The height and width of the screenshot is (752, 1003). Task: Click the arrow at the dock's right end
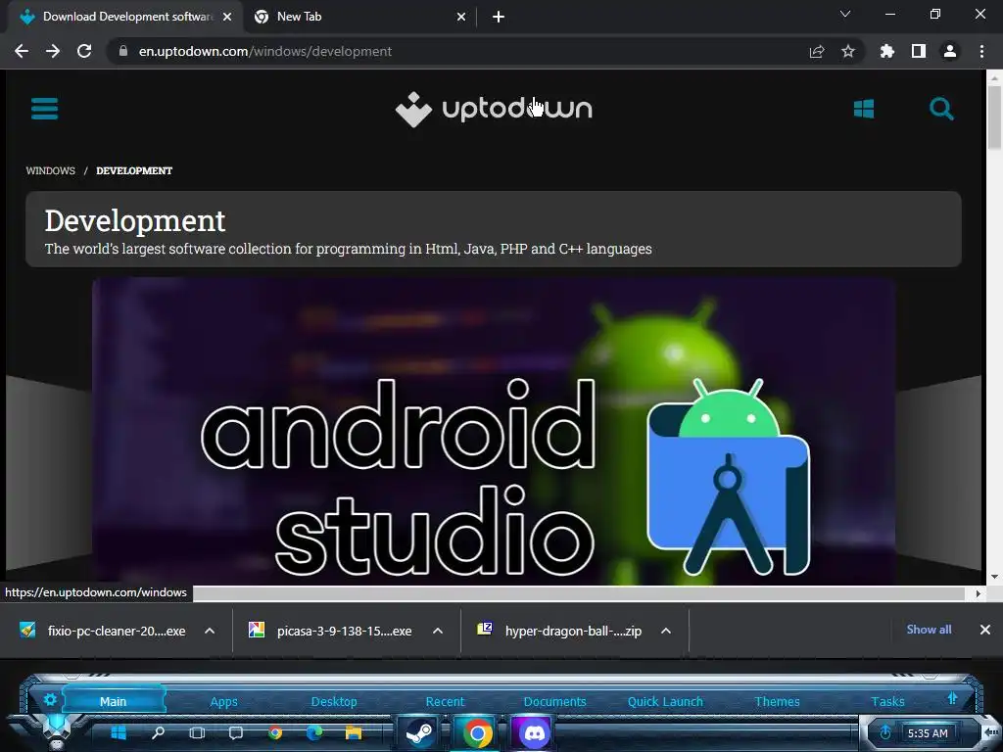[x=991, y=731]
